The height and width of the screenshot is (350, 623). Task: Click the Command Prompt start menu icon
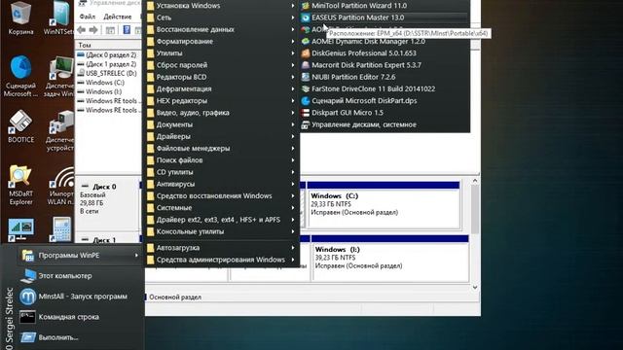pyautogui.click(x=28, y=317)
